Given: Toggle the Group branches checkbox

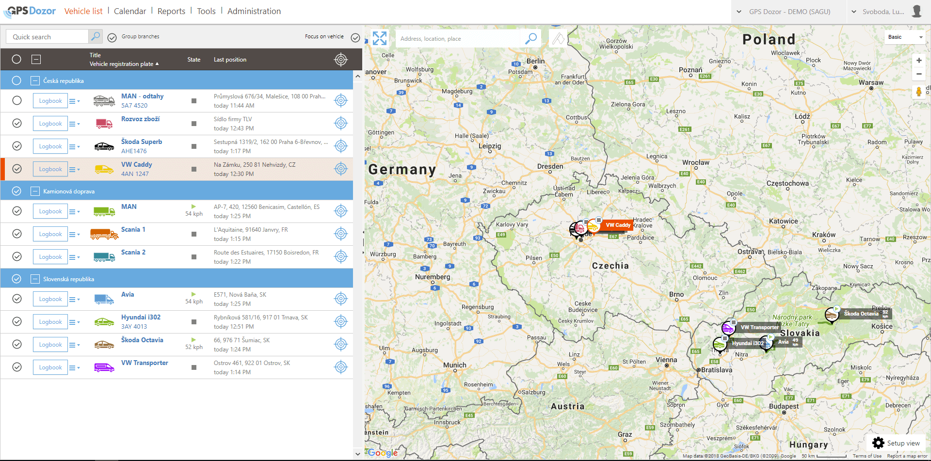Looking at the screenshot, I should 112,37.
